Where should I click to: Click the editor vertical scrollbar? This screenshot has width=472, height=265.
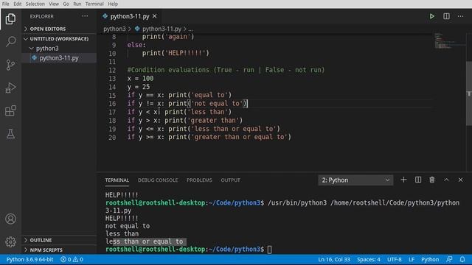[x=469, y=93]
